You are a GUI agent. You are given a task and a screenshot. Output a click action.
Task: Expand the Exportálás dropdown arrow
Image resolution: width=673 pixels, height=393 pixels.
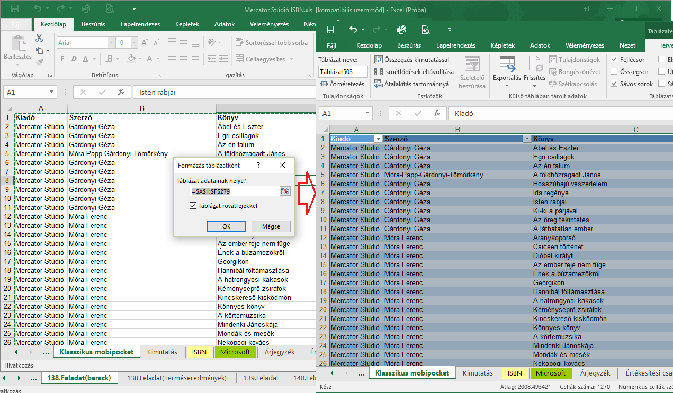click(x=507, y=86)
